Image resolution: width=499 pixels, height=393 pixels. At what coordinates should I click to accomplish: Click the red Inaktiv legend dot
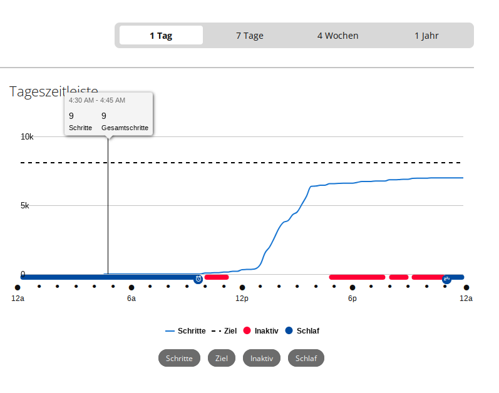coord(247,330)
